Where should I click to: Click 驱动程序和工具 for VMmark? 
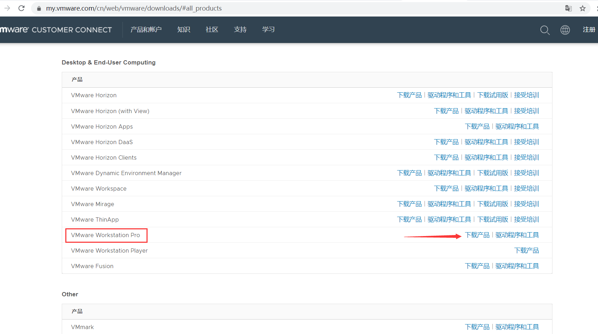pyautogui.click(x=517, y=327)
